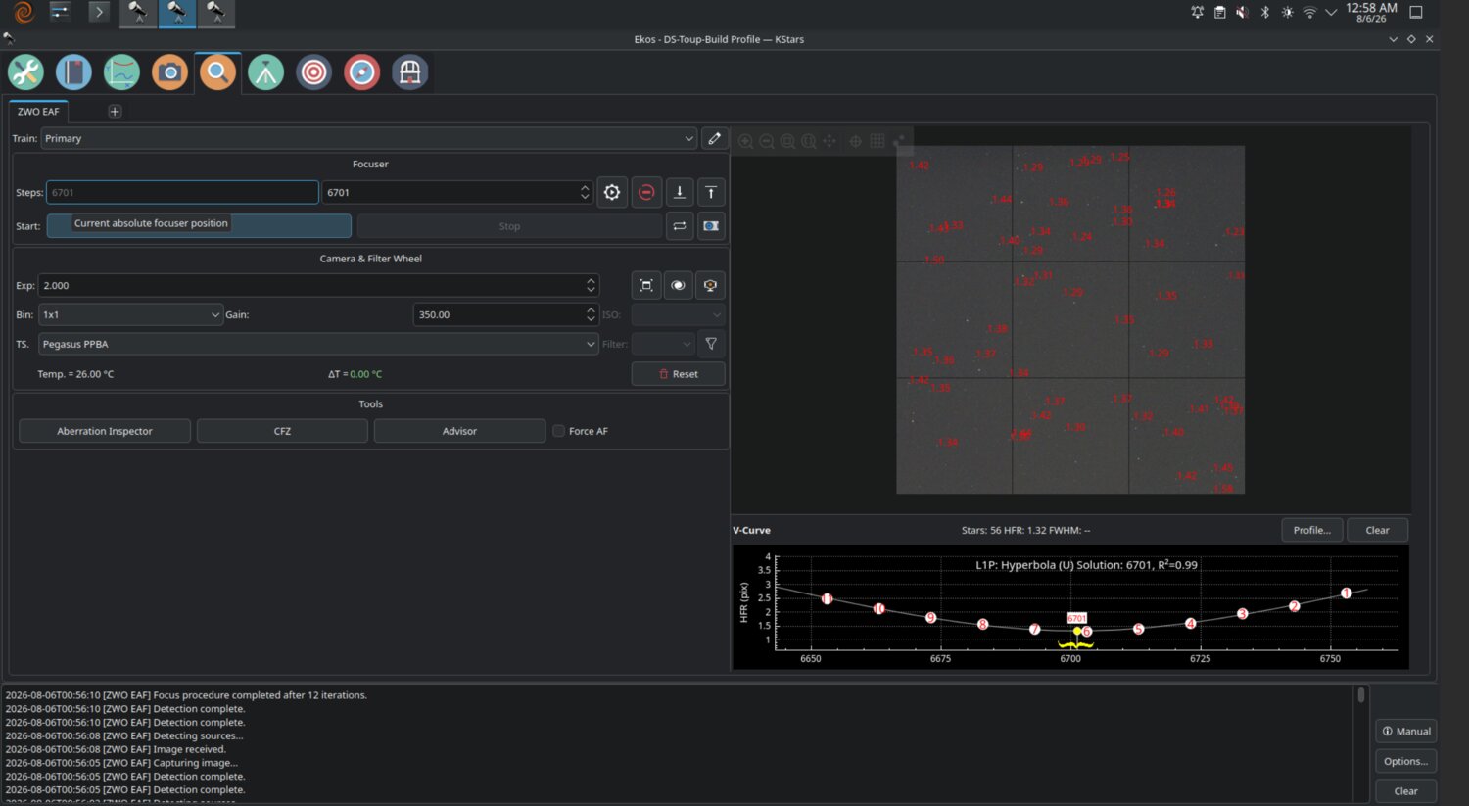Open the Aberration Inspector tool
1469x806 pixels.
(x=105, y=431)
